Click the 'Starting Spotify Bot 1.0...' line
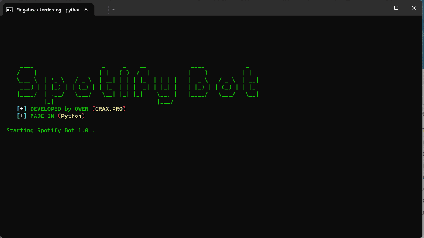The image size is (424, 238). point(52,131)
